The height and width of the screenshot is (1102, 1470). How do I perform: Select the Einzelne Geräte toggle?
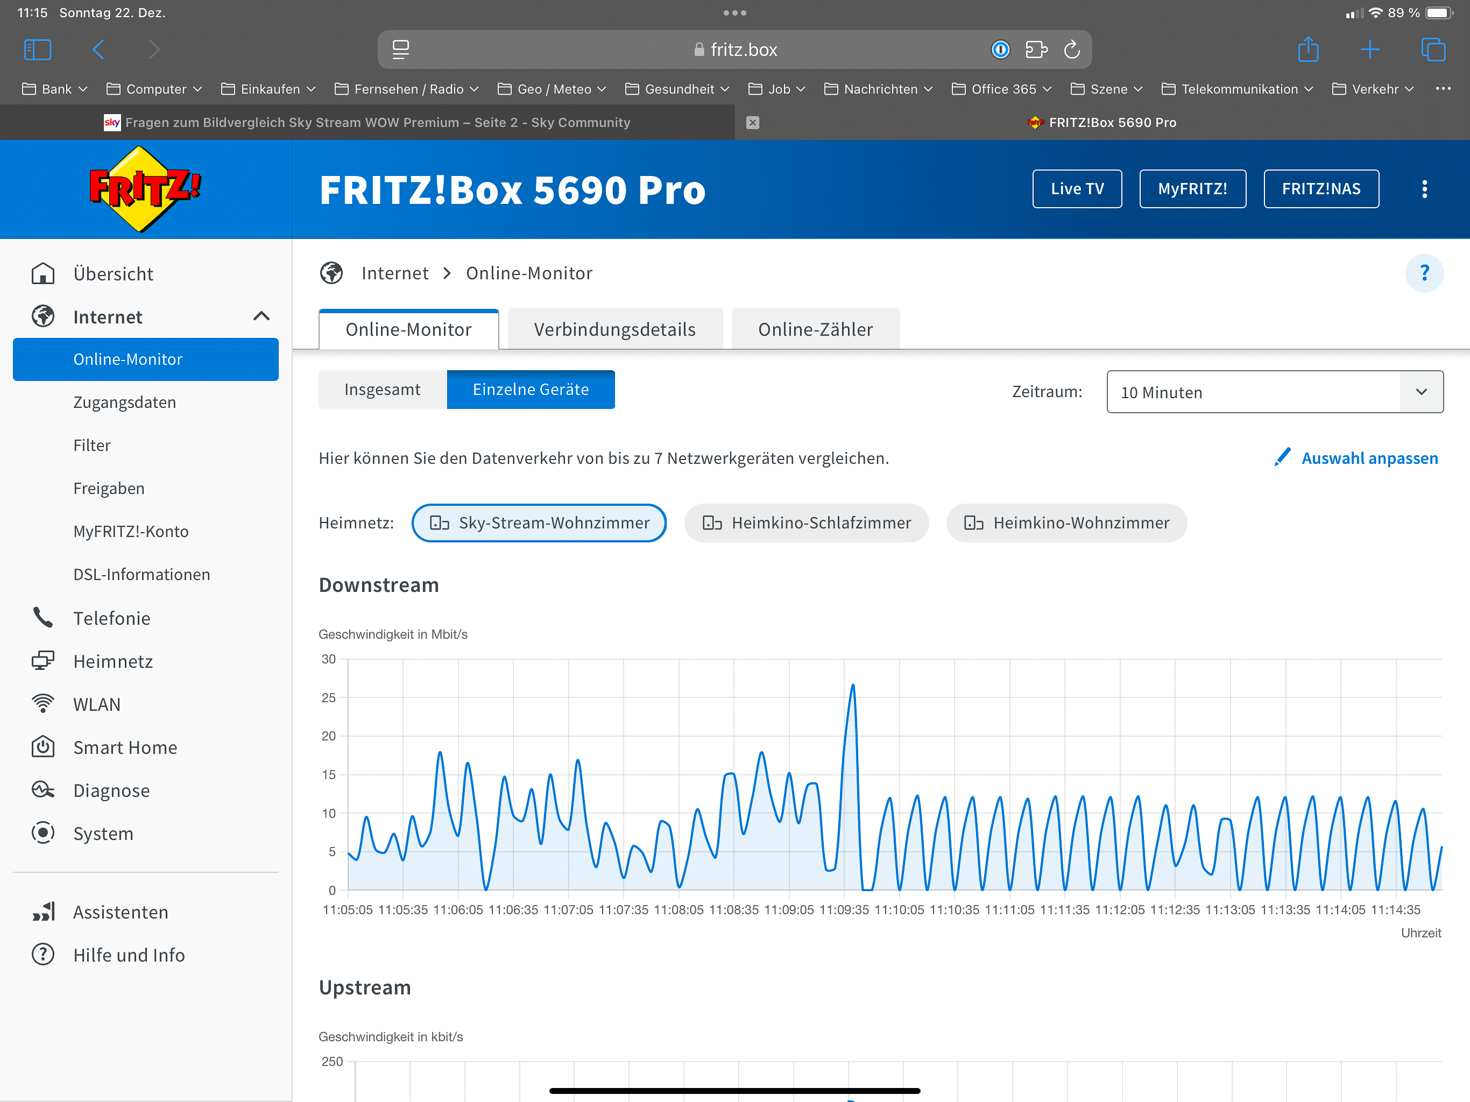531,390
